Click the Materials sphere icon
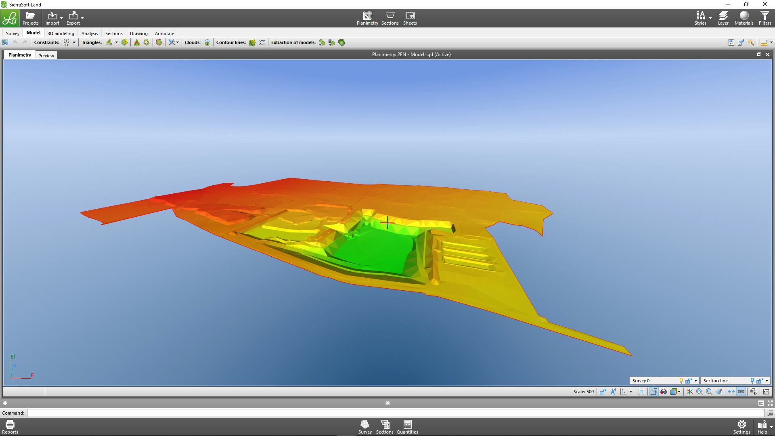Image resolution: width=775 pixels, height=436 pixels. [x=744, y=16]
